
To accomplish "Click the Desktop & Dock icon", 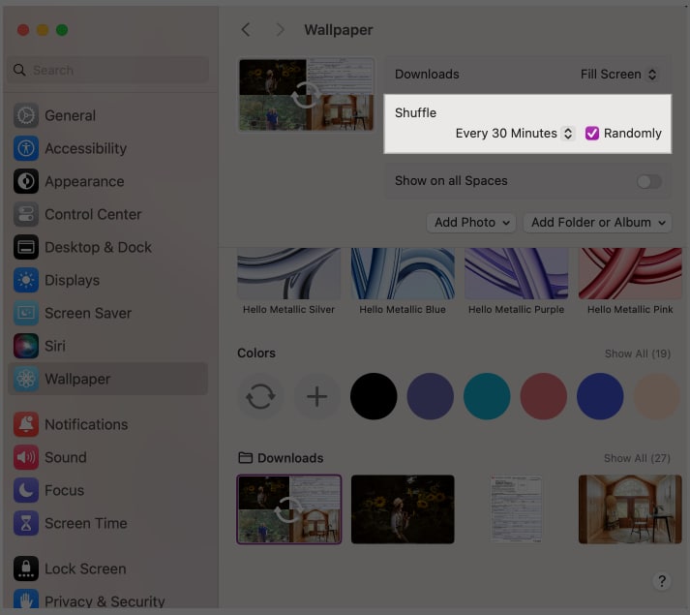I will pyautogui.click(x=26, y=247).
